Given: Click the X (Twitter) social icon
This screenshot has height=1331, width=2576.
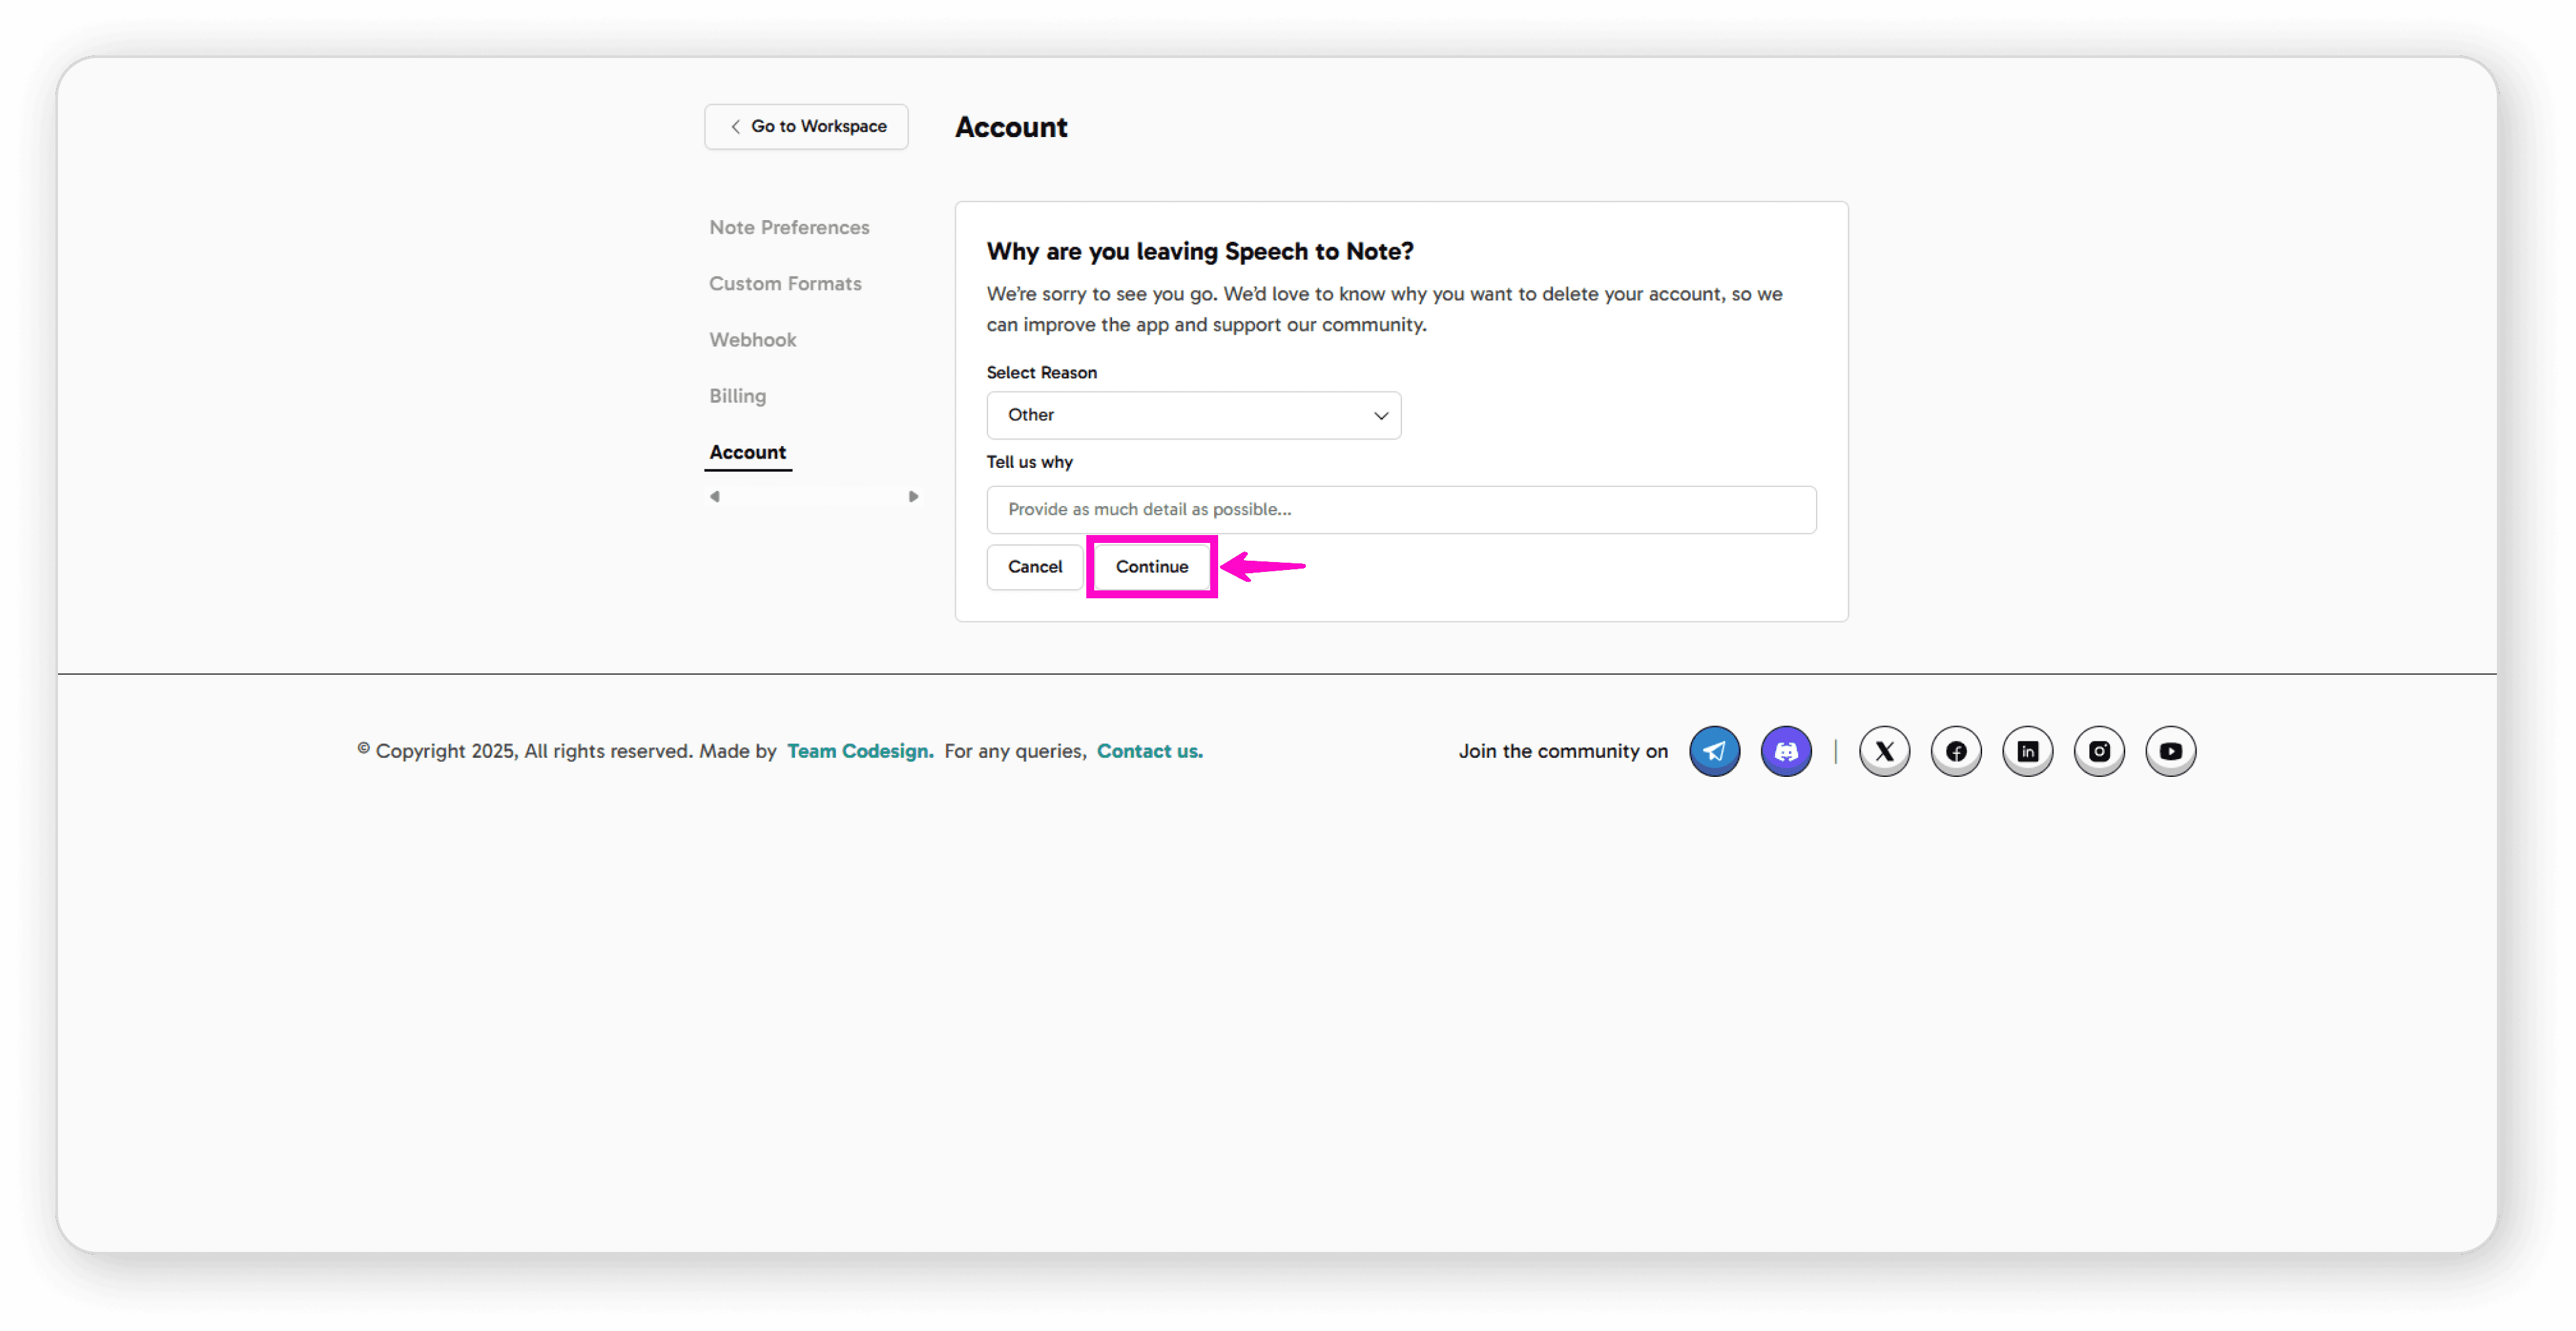Looking at the screenshot, I should click(1884, 750).
